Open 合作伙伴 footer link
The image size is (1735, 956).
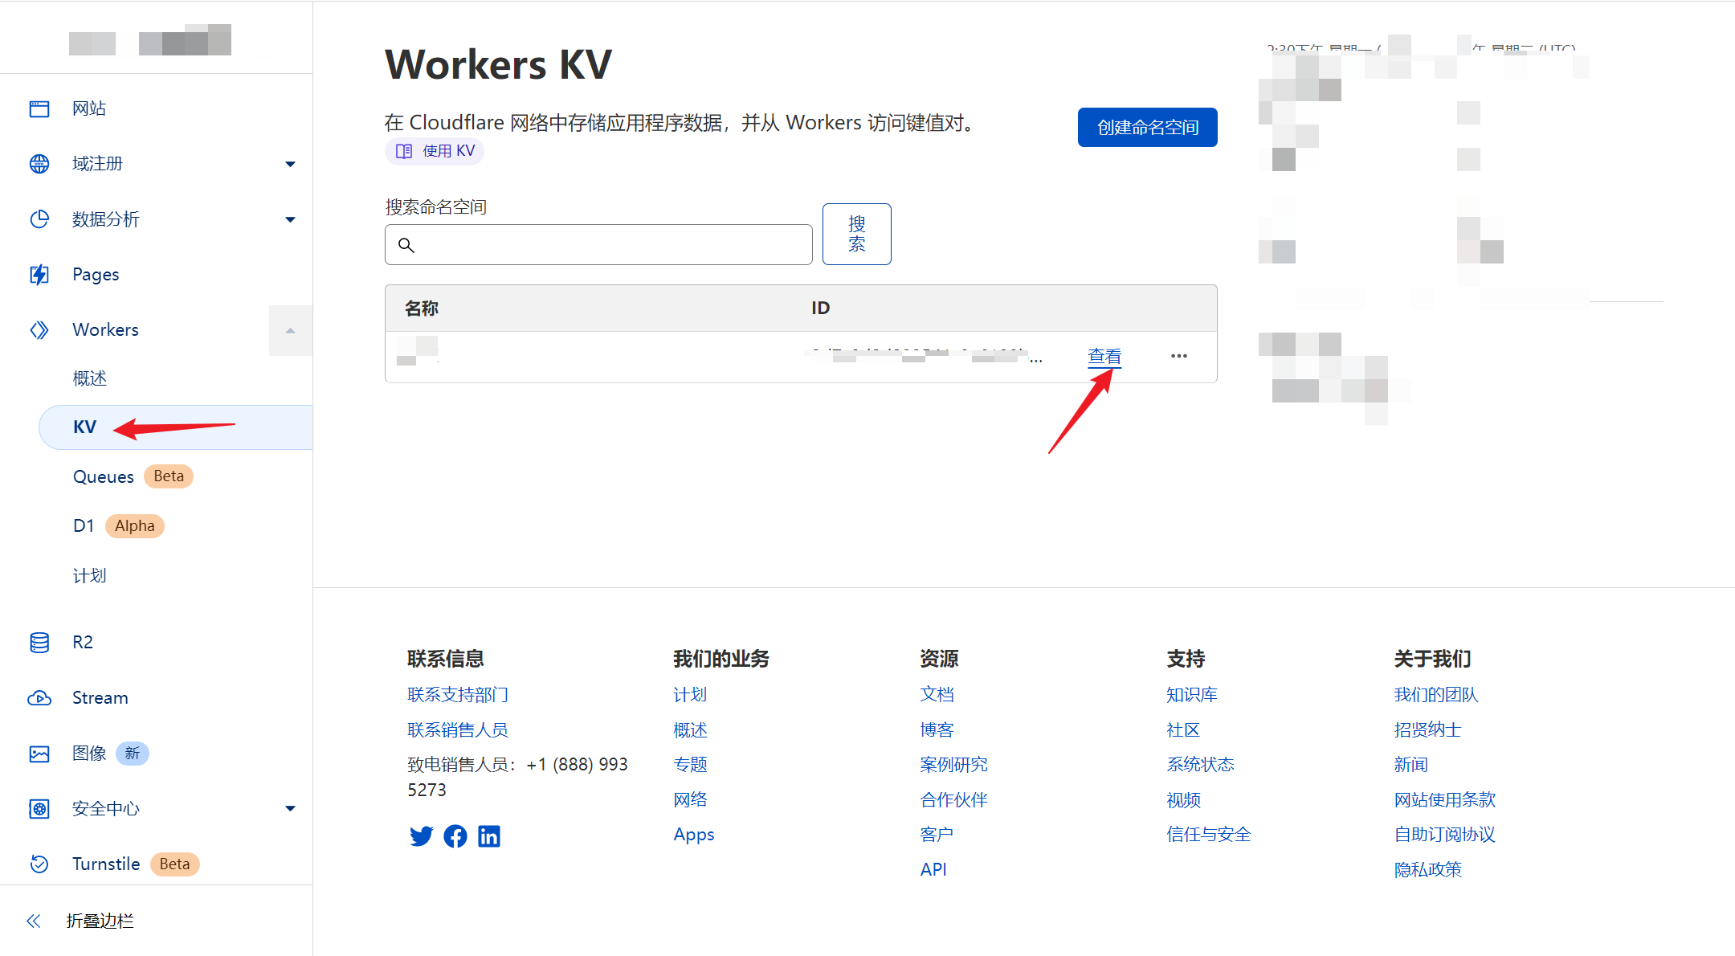coord(953,800)
